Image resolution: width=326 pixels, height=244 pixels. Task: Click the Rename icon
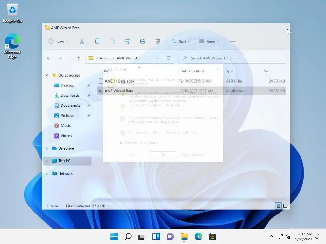127,41
